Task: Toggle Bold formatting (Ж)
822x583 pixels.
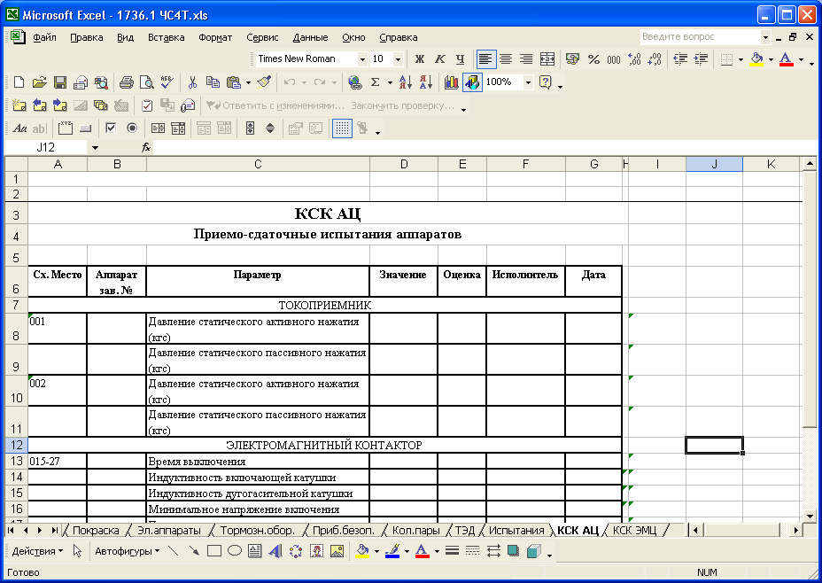Action: (419, 59)
